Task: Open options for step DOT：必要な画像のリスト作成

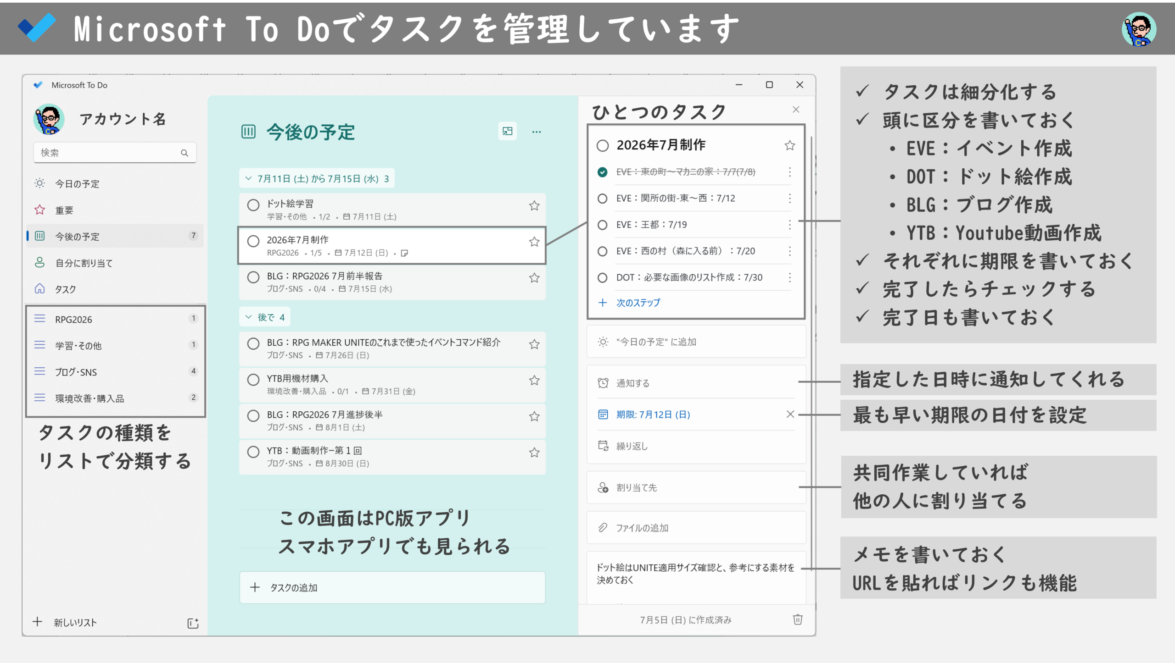Action: (789, 278)
